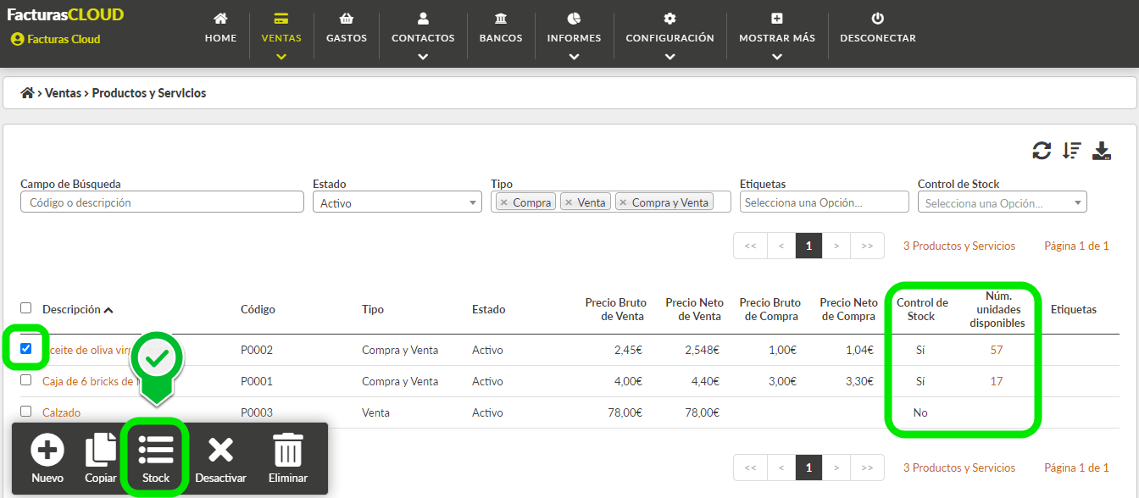1139x498 pixels.
Task: Refresh the product list with reload icon
Action: [x=1042, y=151]
